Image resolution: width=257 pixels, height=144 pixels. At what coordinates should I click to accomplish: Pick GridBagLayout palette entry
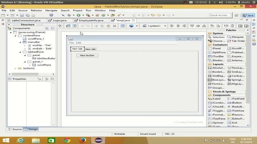[x=216, y=76]
